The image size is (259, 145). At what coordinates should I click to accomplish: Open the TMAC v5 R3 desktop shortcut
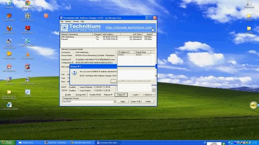pyautogui.click(x=28, y=92)
